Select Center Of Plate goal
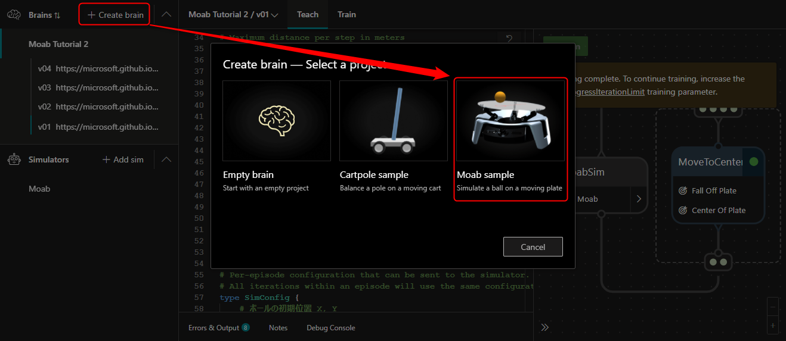The image size is (786, 341). tap(719, 210)
